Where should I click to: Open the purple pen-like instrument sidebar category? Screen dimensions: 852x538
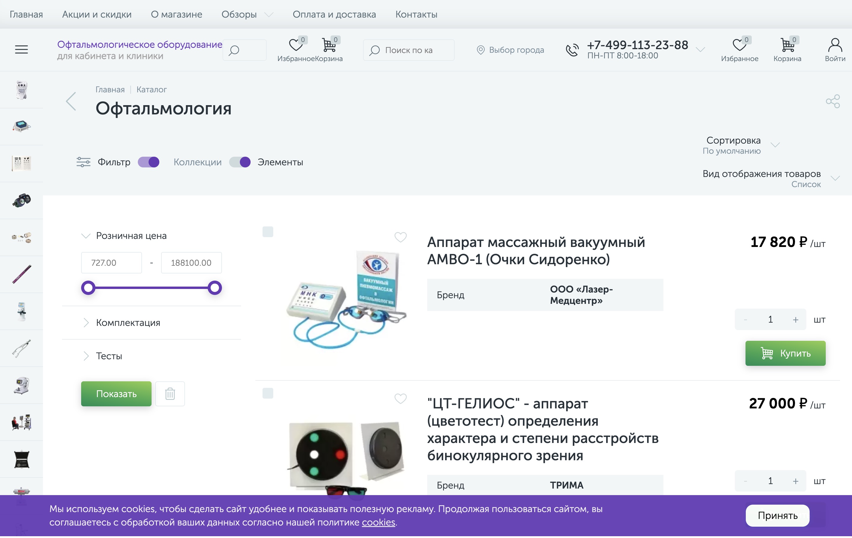[21, 274]
